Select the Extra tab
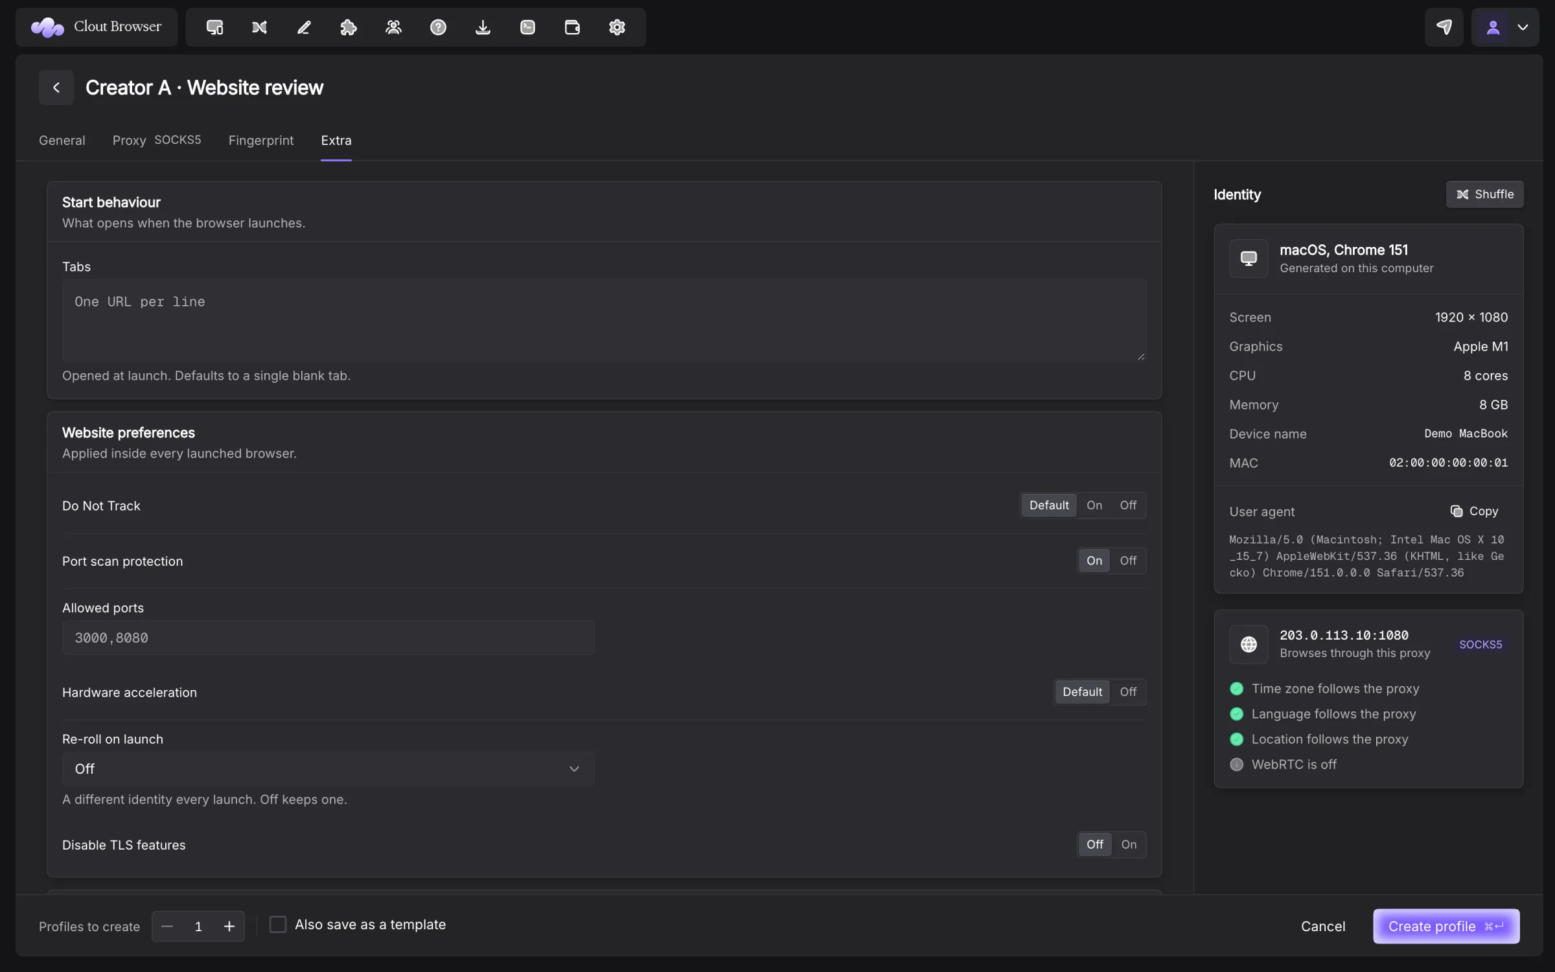This screenshot has height=972, width=1555. coord(336,141)
